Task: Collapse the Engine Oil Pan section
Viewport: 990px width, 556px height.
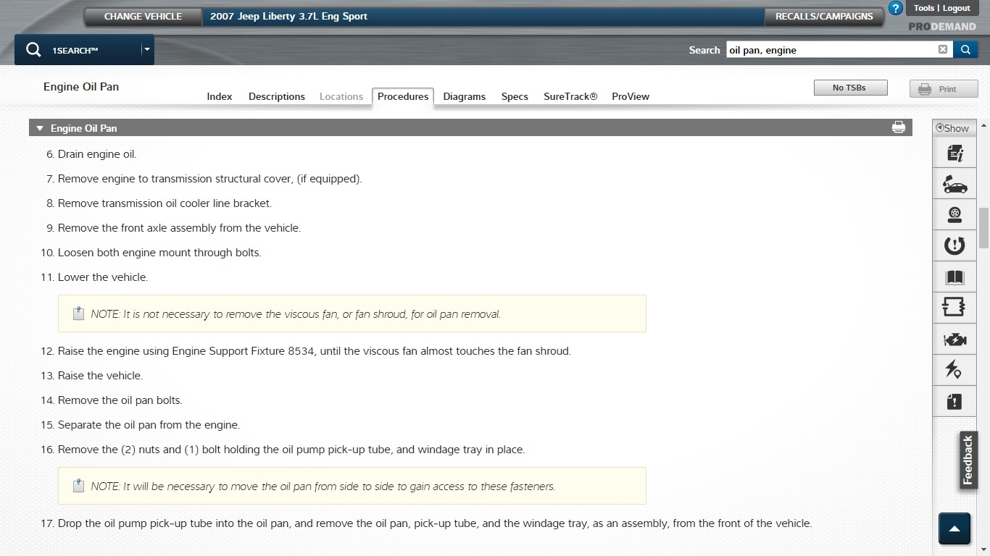Action: tap(40, 128)
